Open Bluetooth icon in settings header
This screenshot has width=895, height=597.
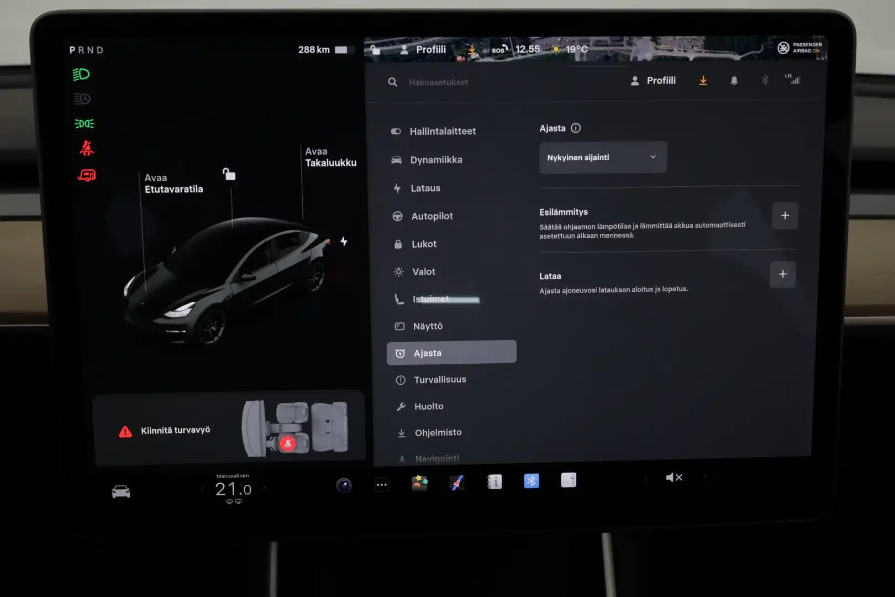(x=765, y=81)
